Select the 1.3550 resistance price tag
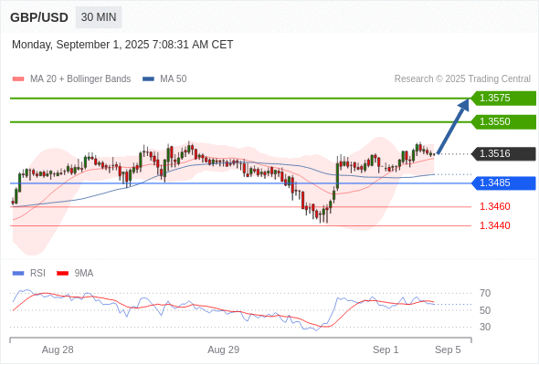This screenshot has height=365, width=539. coord(503,122)
